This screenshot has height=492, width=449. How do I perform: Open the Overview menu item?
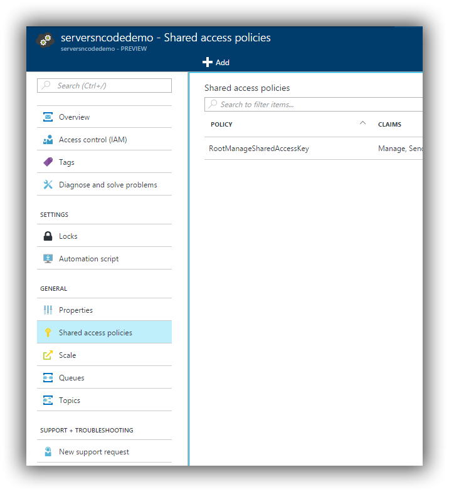(x=104, y=117)
